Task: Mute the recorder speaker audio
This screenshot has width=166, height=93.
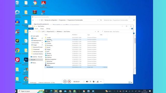Action: tap(87, 82)
